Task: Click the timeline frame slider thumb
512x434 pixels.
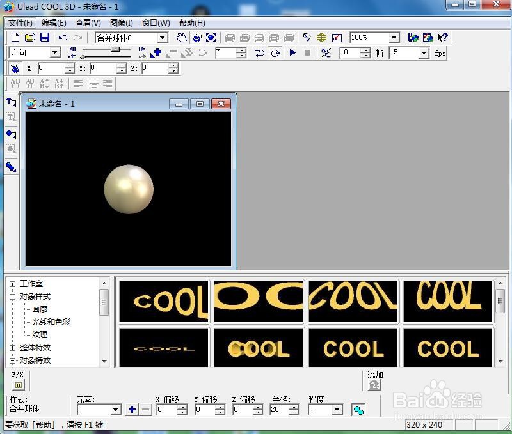Action: coord(115,49)
